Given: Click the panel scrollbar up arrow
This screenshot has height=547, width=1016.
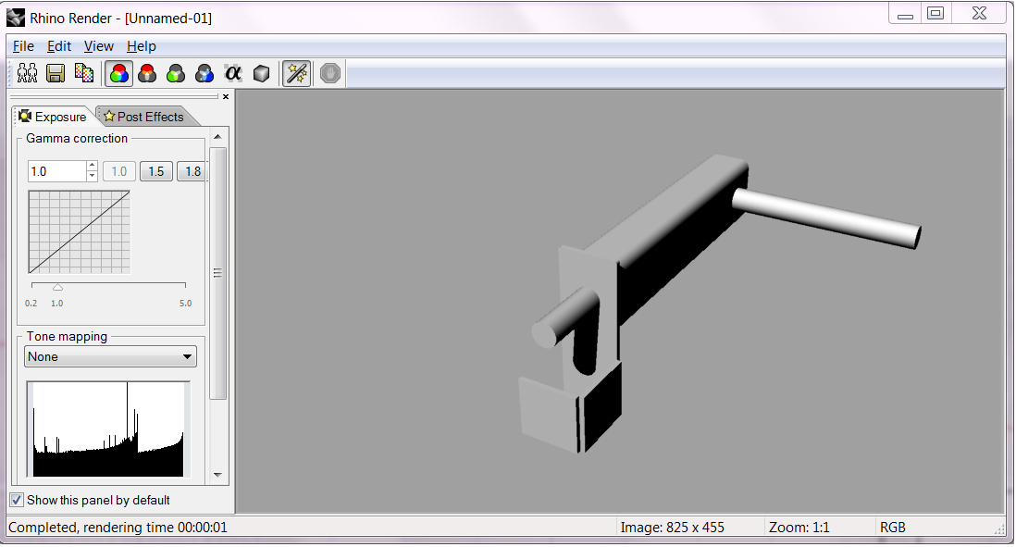Looking at the screenshot, I should (x=217, y=137).
